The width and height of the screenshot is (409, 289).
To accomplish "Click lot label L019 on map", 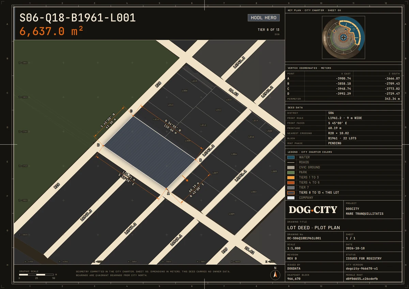I will click(x=255, y=121).
